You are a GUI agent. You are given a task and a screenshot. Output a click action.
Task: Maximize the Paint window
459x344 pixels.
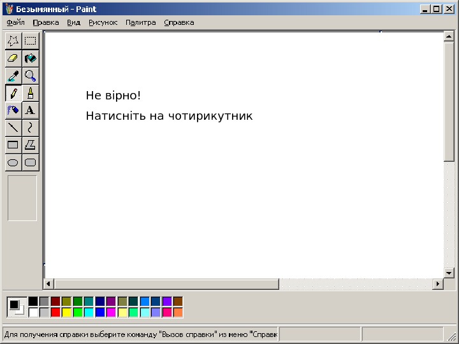[436, 10]
